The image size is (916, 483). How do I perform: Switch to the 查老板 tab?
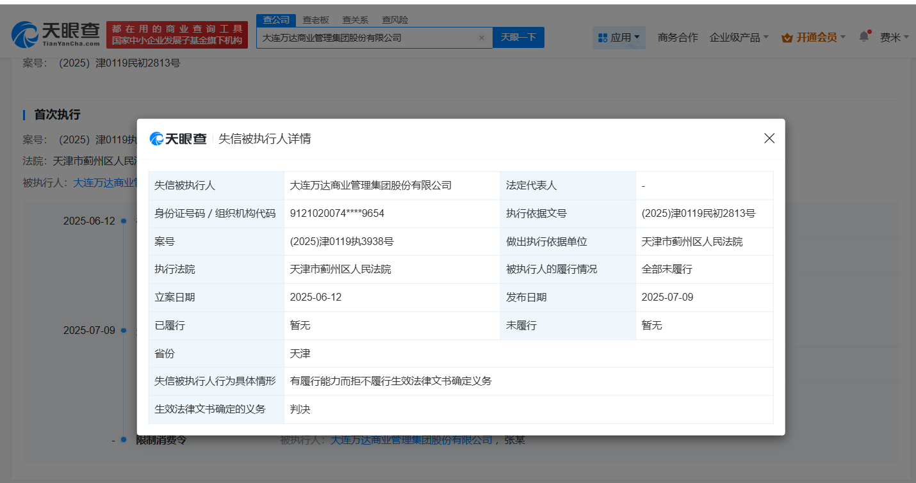316,20
